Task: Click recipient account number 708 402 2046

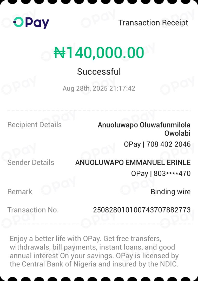Action: tap(168, 144)
